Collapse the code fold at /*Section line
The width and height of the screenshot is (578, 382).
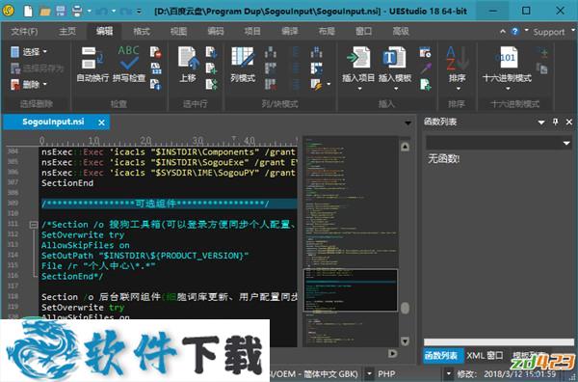(x=34, y=225)
